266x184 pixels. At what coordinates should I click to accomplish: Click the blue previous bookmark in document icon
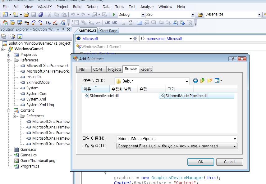175,23
